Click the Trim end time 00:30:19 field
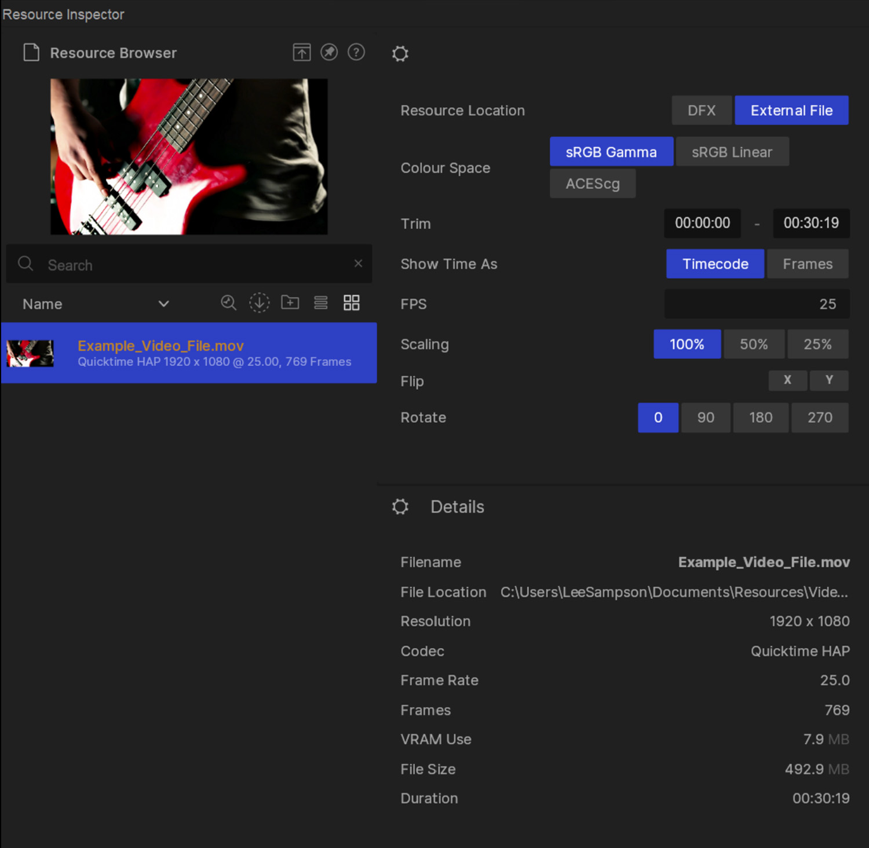The image size is (869, 848). [811, 223]
